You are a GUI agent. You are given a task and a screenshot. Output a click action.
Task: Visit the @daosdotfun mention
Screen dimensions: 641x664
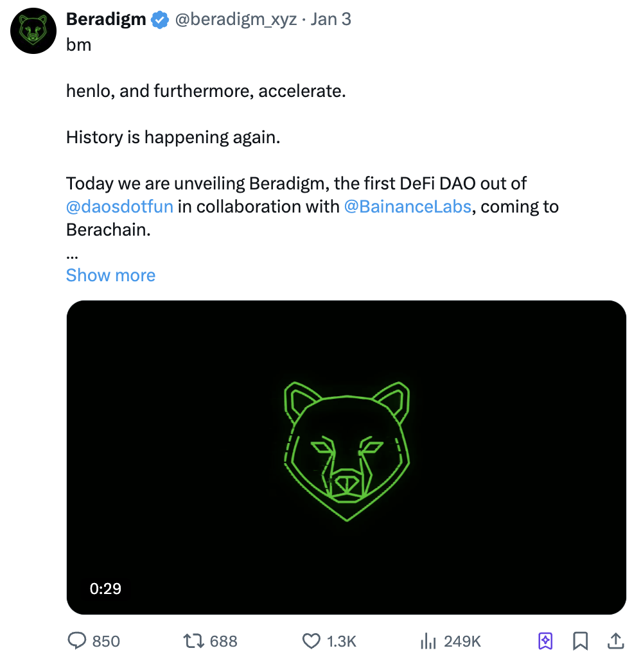tap(119, 207)
